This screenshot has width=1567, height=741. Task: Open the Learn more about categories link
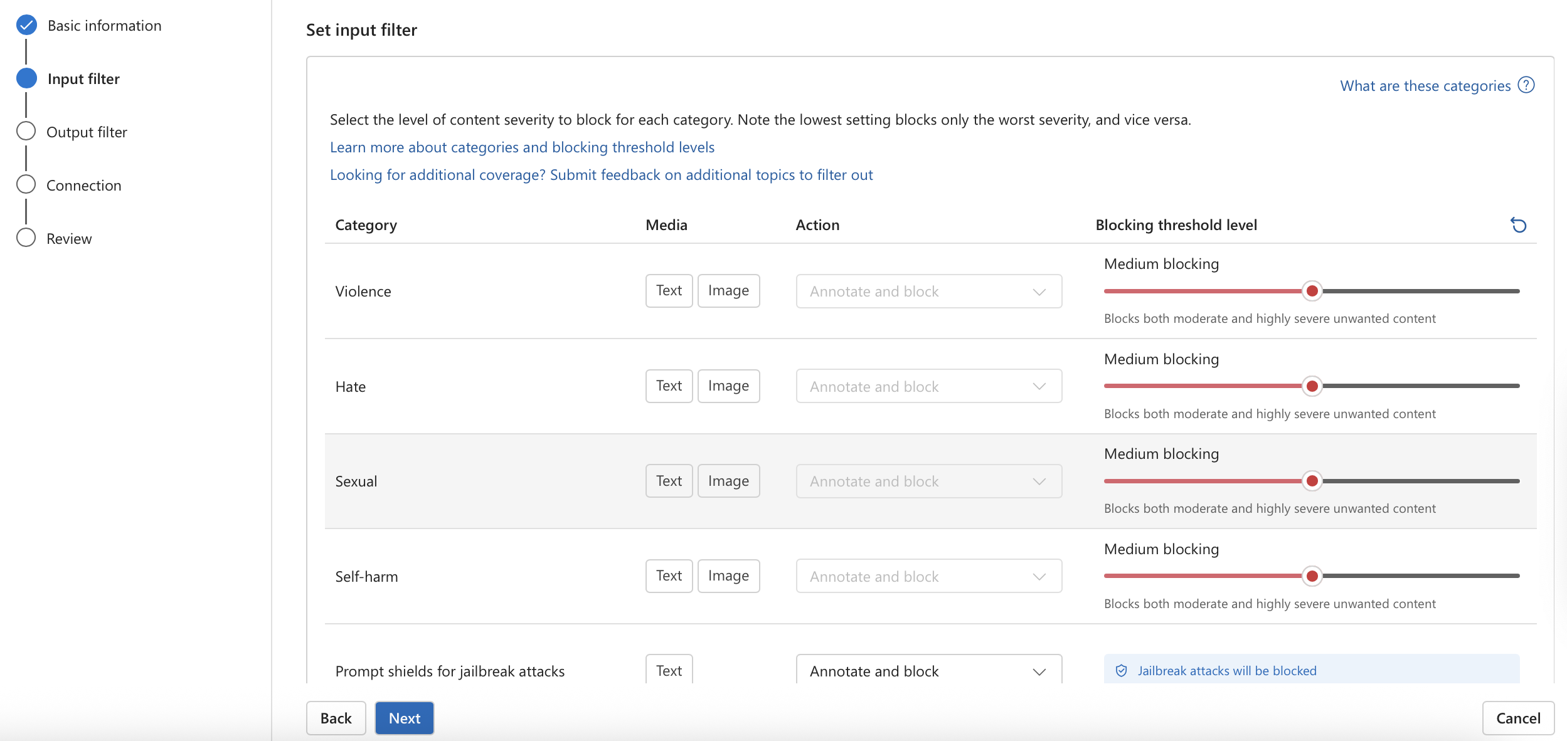point(522,147)
